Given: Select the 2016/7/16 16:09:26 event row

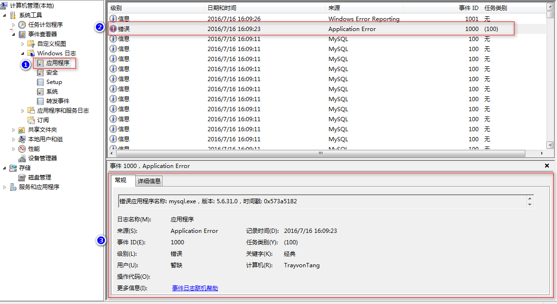Looking at the screenshot, I should click(x=327, y=19).
